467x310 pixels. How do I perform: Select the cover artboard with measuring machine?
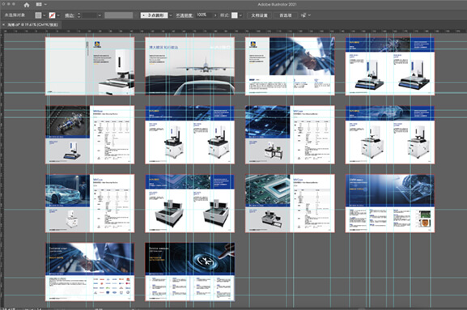pos(90,66)
